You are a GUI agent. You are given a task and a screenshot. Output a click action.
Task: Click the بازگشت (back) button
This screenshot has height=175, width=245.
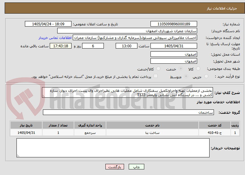(115, 167)
